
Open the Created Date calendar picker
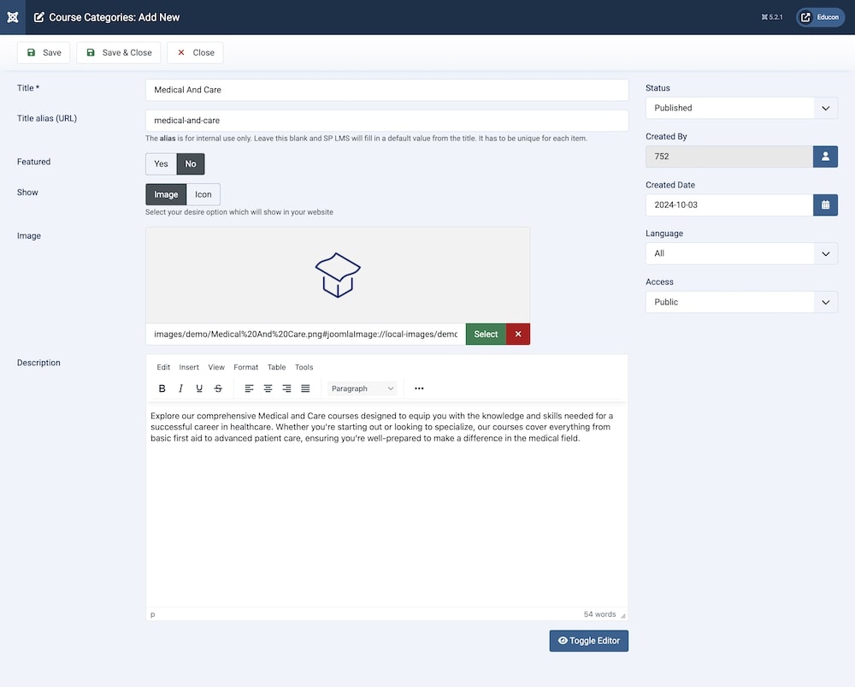pyautogui.click(x=825, y=205)
